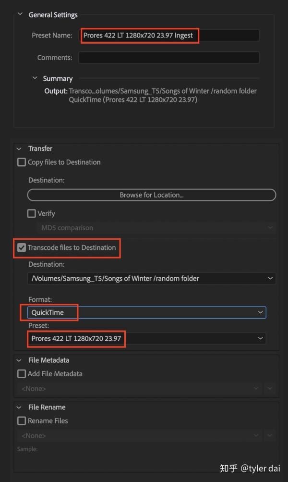This screenshot has height=482, width=288.
Task: Collapse the File Rename section
Action: [19, 407]
